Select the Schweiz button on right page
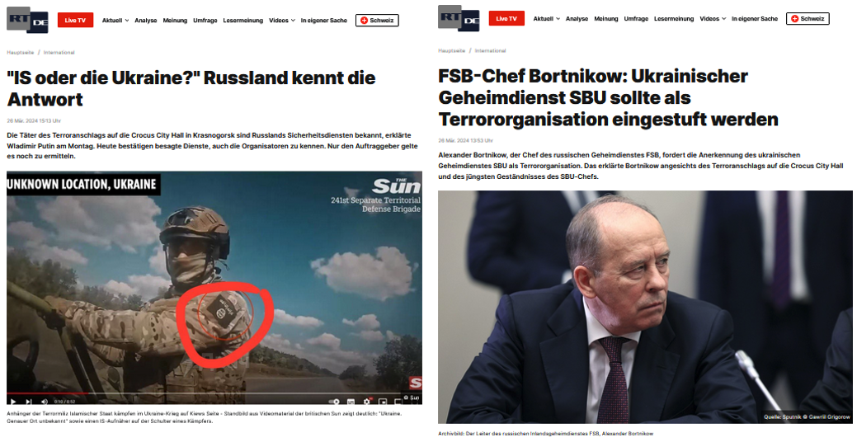This screenshot has width=857, height=442. [x=808, y=19]
